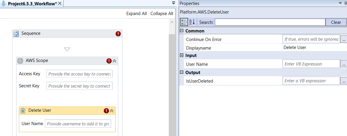Click the IsUserDeleted property name
This screenshot has height=136, width=347.
pos(199,81)
